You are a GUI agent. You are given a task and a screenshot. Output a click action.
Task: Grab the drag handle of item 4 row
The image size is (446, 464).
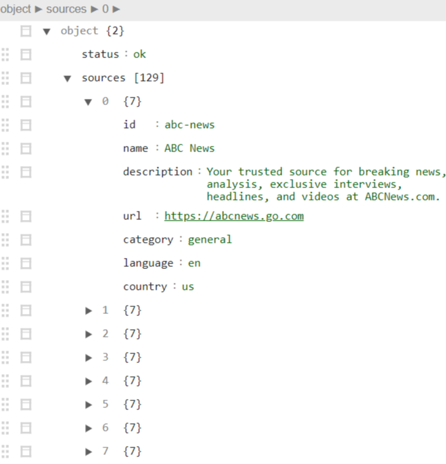(6, 381)
